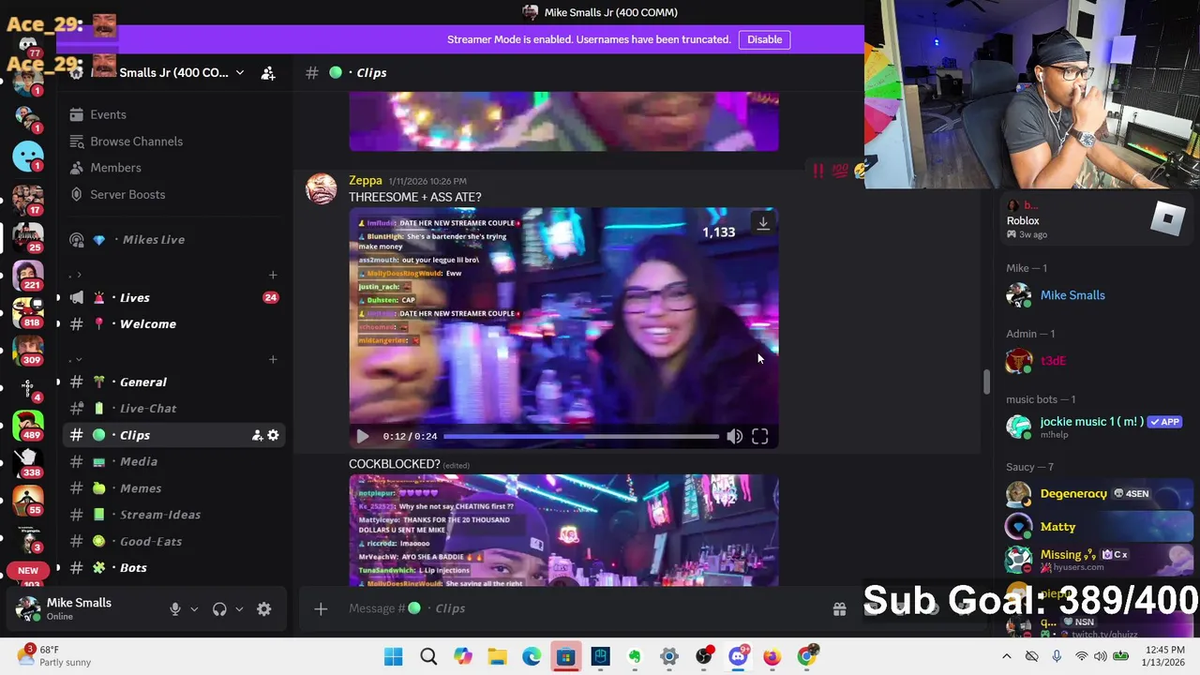This screenshot has width=1200, height=675.
Task: Disable Streamer Mode button
Action: tap(764, 39)
